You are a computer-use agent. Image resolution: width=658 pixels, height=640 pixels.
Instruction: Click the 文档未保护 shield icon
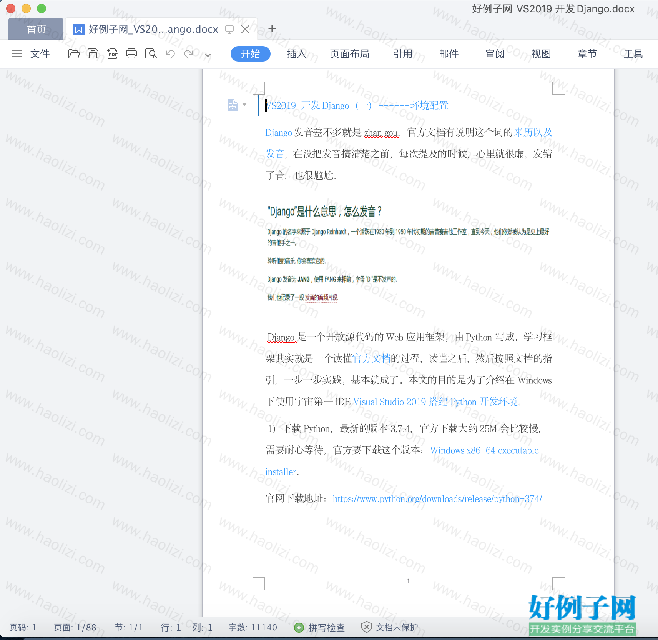[367, 627]
